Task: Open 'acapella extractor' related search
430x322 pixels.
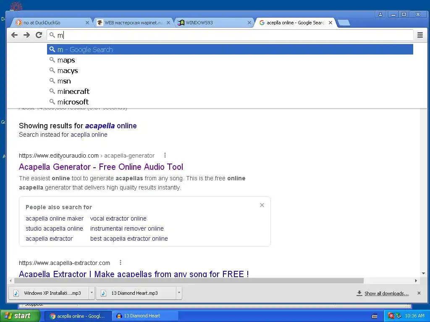Action: click(49, 239)
